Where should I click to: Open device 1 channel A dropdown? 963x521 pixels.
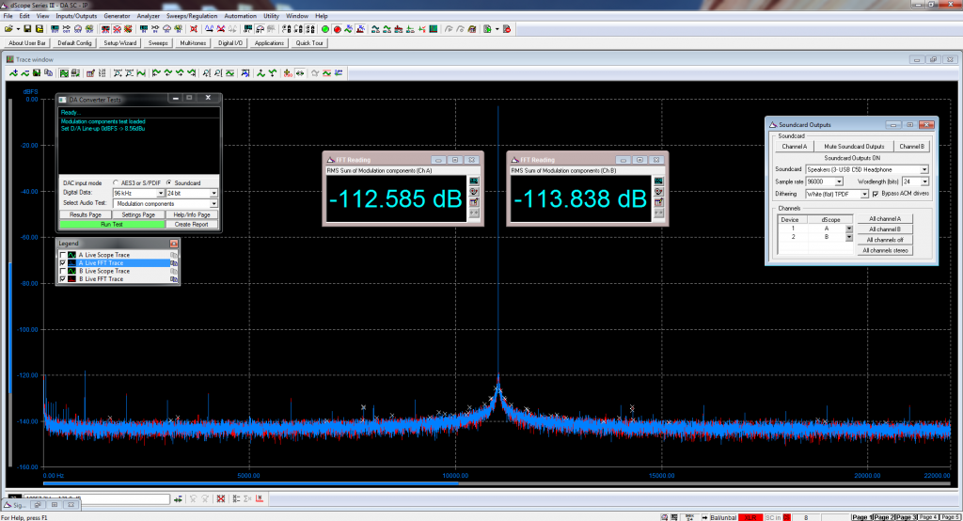pyautogui.click(x=849, y=229)
